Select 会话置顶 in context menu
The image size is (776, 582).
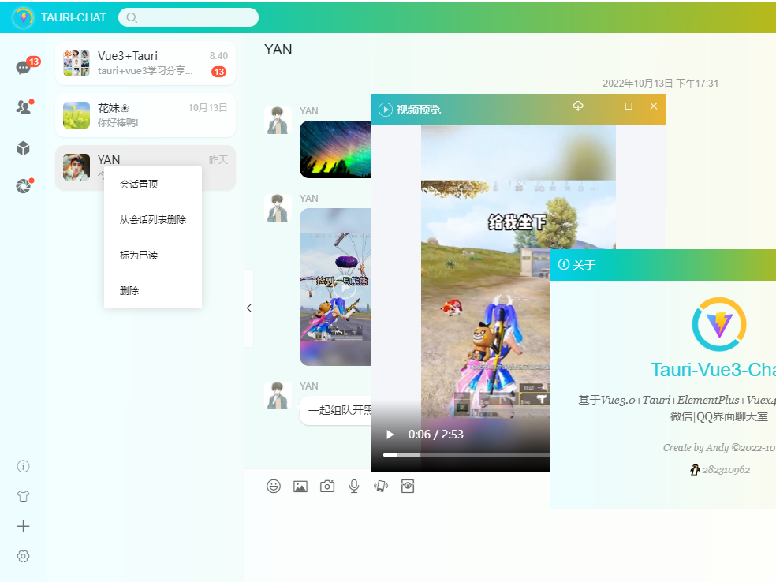pyautogui.click(x=153, y=184)
